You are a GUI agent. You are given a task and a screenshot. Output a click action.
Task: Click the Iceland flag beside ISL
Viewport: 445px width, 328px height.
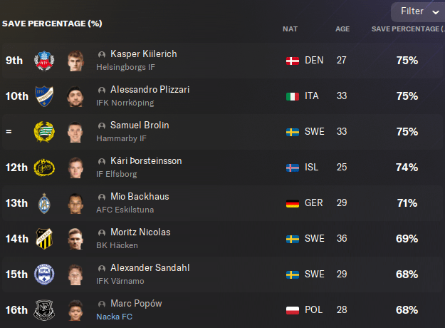pyautogui.click(x=292, y=168)
